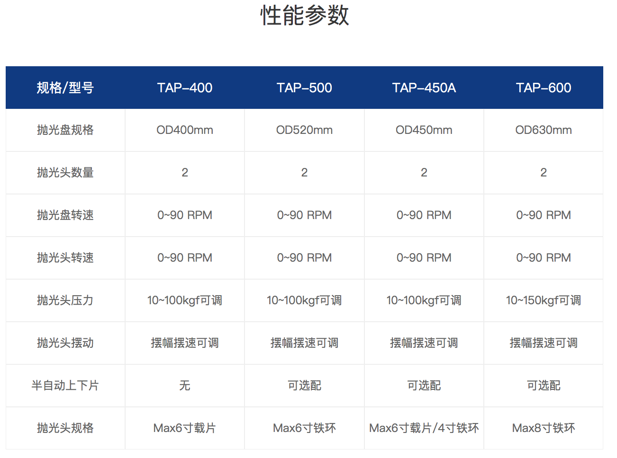Click 抛光头数量 value 2 for TAP-400
The width and height of the screenshot is (617, 458).
coord(185,173)
